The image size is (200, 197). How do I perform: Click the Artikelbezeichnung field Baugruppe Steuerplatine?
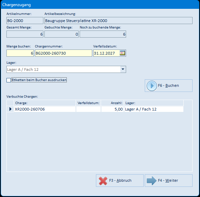[x=118, y=21]
